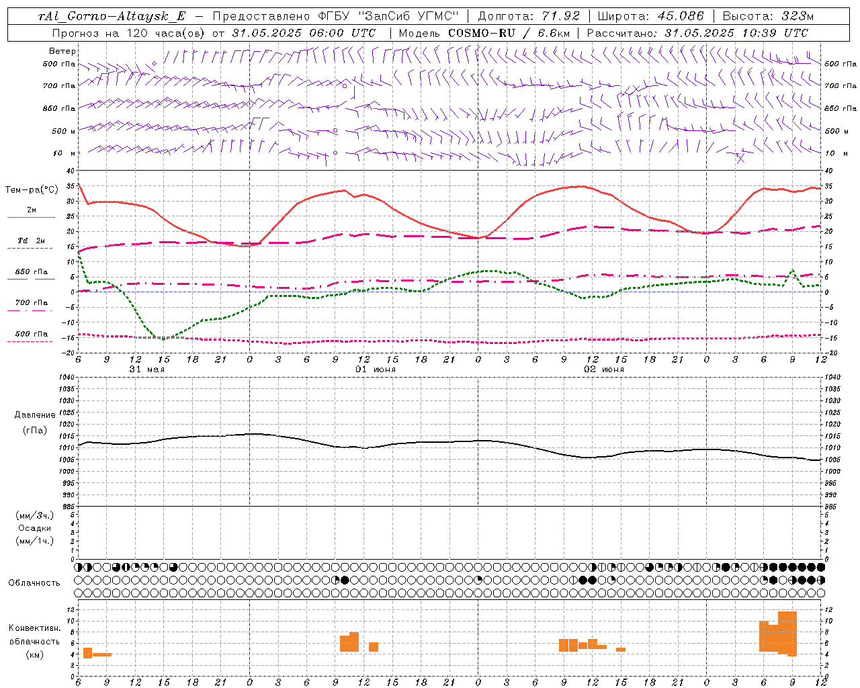
Task: Click the (мм/1ч.) precipitation unit label
Action: click(x=35, y=541)
